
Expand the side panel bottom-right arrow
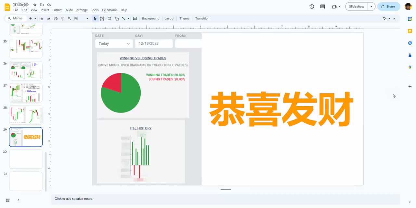click(410, 202)
